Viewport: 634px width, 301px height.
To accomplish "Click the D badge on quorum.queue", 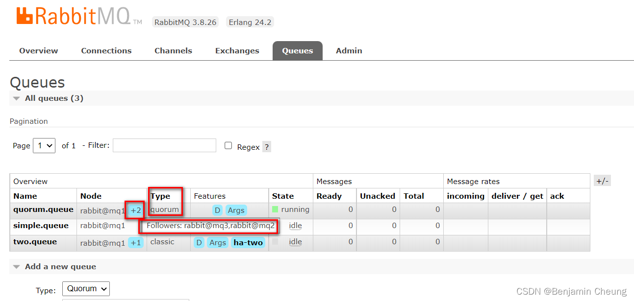I will 217,210.
